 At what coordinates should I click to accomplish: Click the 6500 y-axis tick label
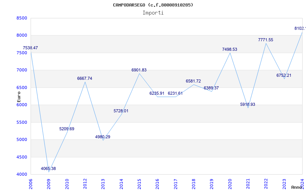[x=22, y=88]
